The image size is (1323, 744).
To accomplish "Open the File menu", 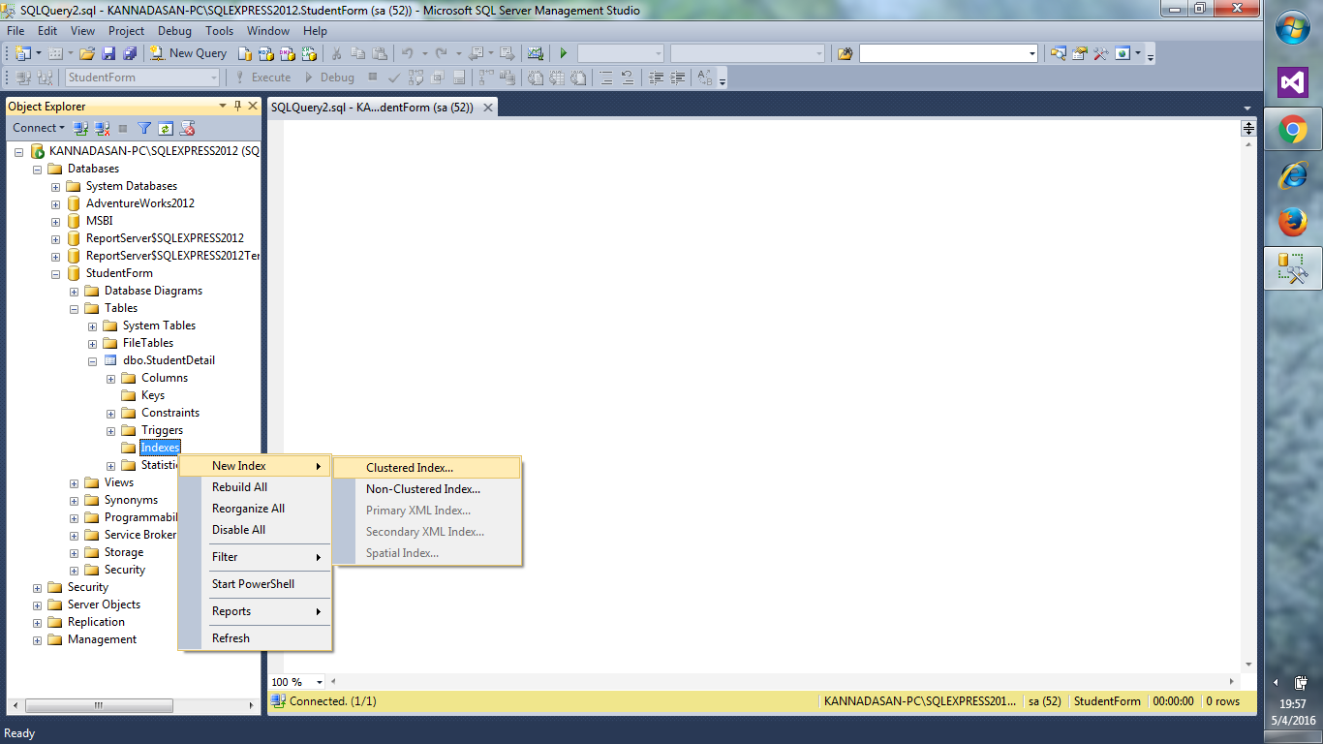I will tap(16, 31).
